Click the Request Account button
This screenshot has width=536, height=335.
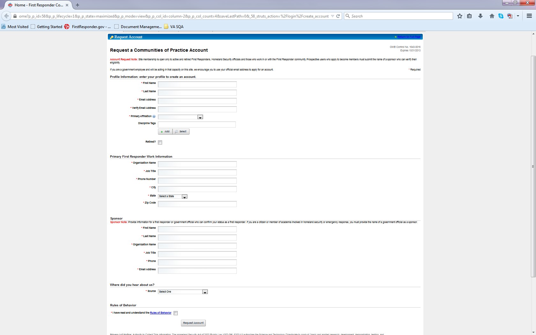click(193, 323)
